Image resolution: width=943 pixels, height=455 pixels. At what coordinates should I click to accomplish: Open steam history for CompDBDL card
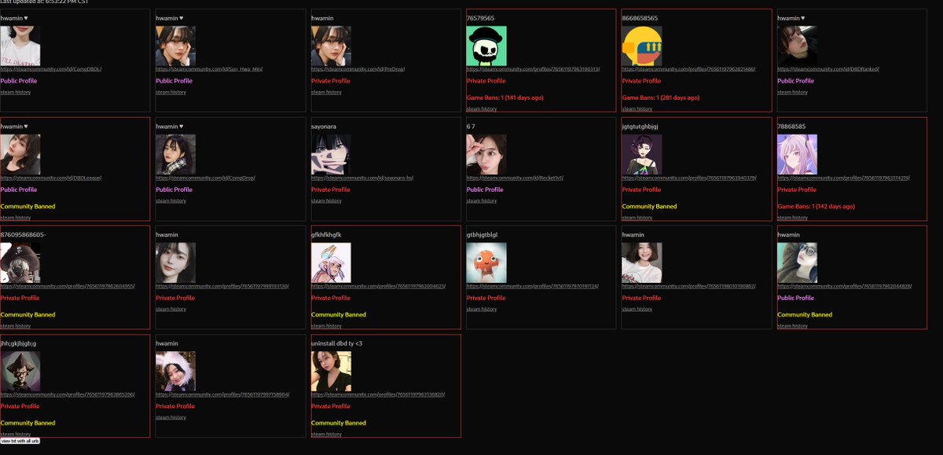point(15,92)
